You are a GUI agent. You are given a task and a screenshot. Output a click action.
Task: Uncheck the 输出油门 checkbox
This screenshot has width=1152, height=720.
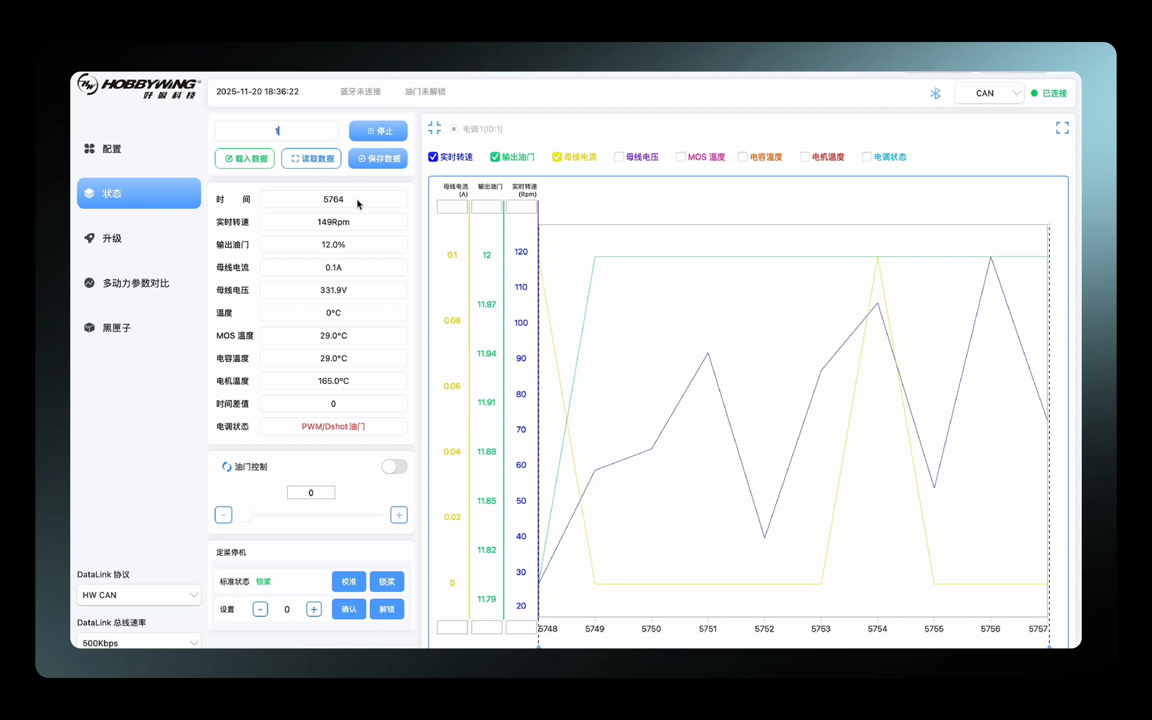pos(494,157)
